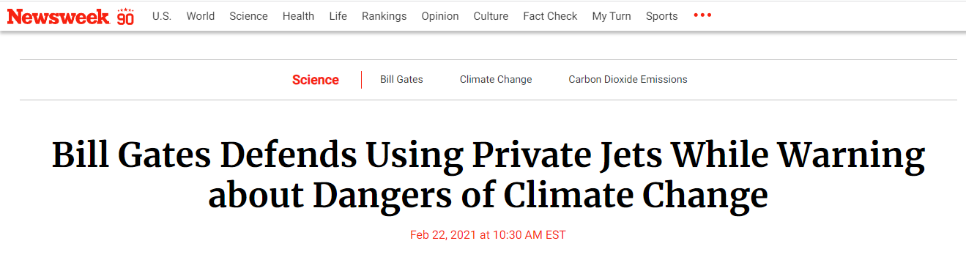Go to the Sports section
Viewport: 966px width, 271px height.
662,16
